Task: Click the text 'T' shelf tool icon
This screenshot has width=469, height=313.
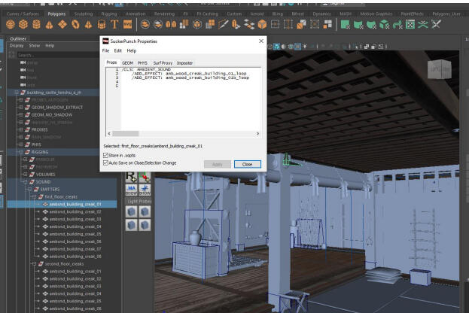Action: click(115, 24)
